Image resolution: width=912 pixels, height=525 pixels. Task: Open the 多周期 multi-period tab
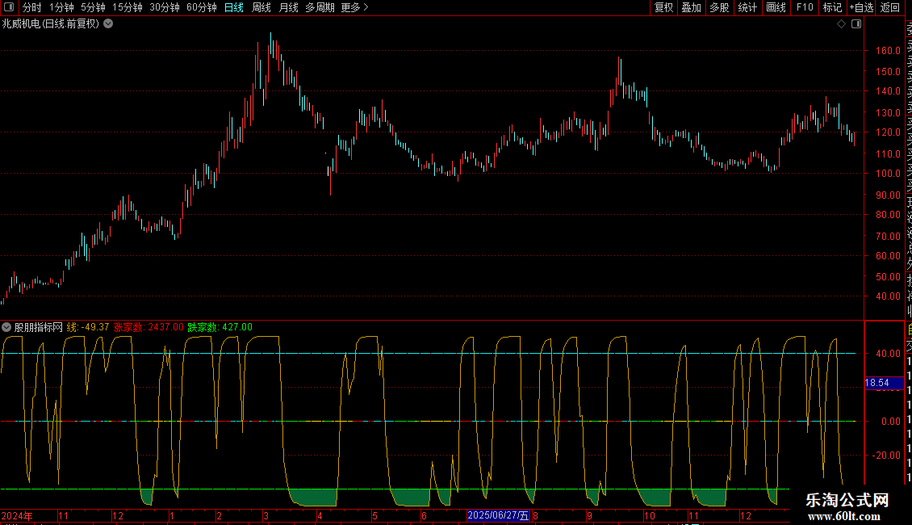pyautogui.click(x=320, y=7)
